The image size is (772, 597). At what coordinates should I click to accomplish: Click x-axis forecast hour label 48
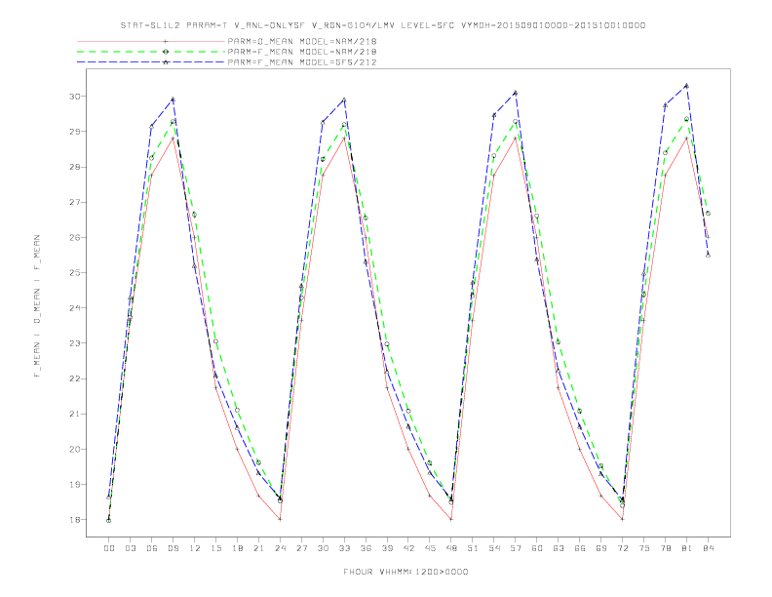pos(451,548)
